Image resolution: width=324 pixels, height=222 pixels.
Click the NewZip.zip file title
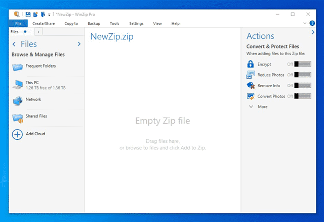click(112, 37)
